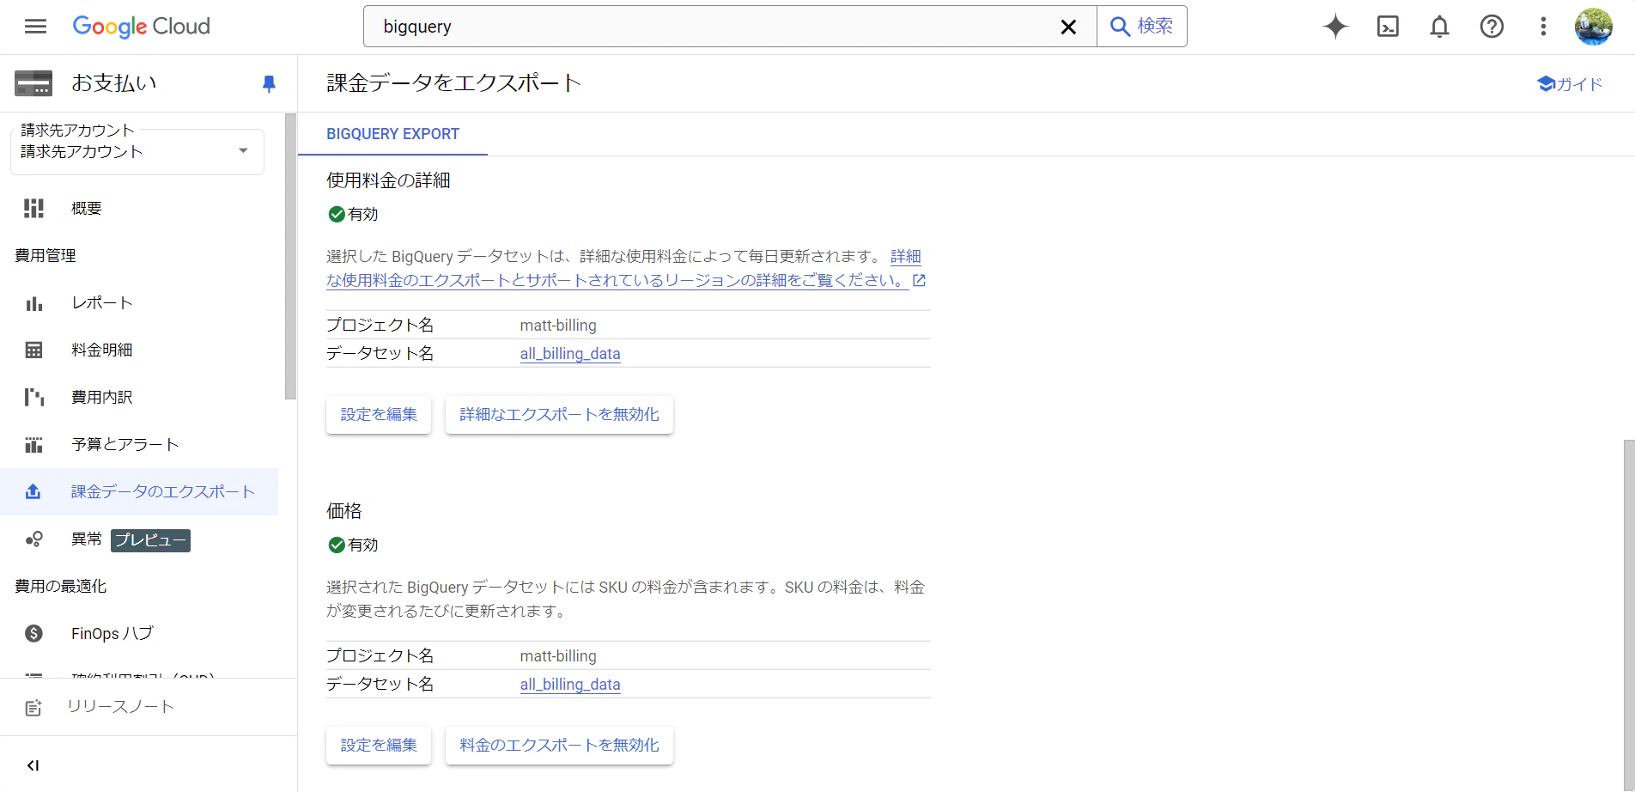Click the FinOps ハブ dollar icon
The image size is (1635, 792).
(x=33, y=633)
